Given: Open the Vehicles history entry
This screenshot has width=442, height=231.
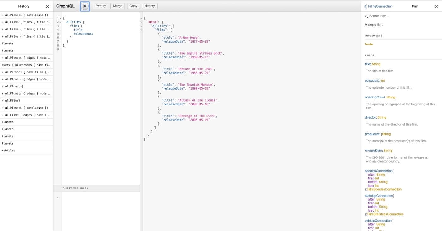Looking at the screenshot, I should [x=9, y=151].
